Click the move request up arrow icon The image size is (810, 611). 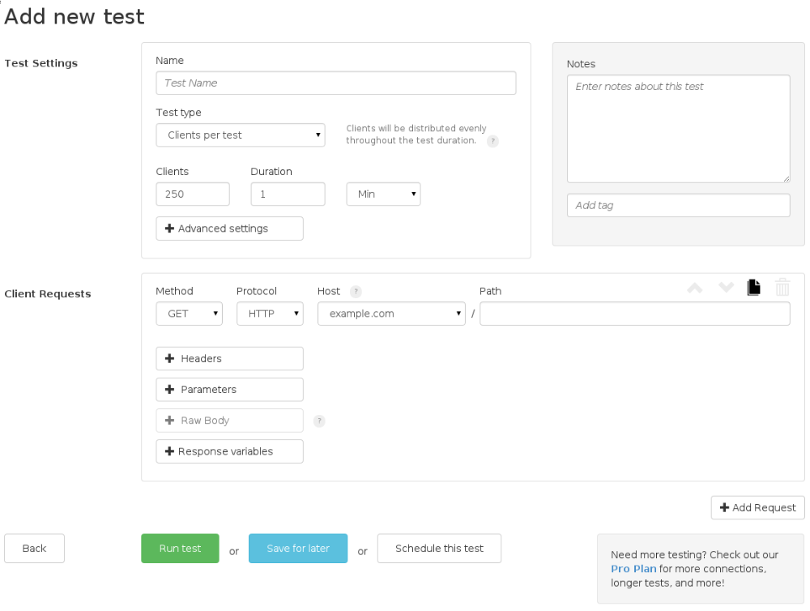695,288
